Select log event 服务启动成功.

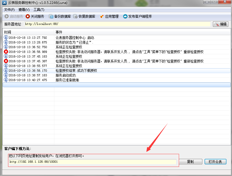tap(66, 75)
